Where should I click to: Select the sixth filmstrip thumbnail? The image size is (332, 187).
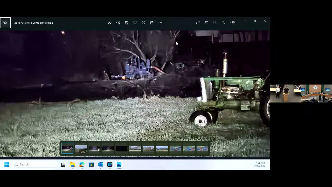(135, 149)
